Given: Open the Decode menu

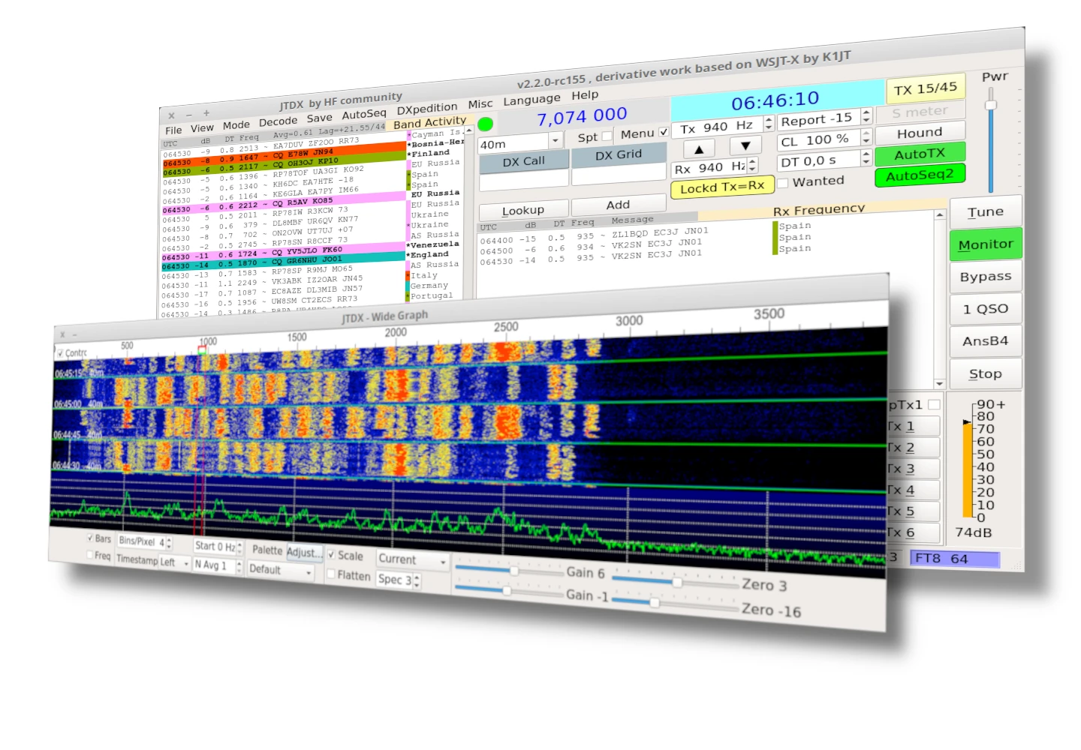Looking at the screenshot, I should (278, 122).
